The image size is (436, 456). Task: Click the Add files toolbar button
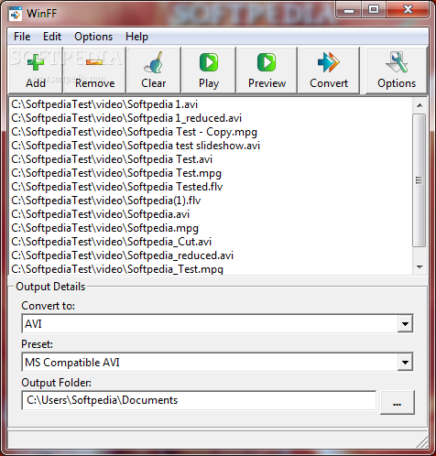[x=36, y=71]
